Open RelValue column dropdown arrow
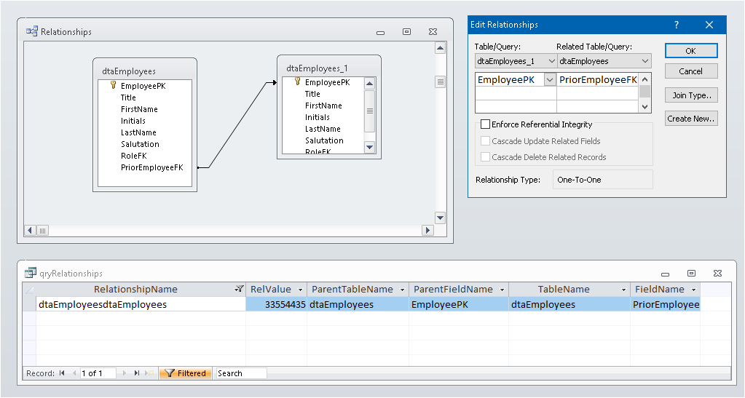The height and width of the screenshot is (398, 745). pyautogui.click(x=300, y=290)
